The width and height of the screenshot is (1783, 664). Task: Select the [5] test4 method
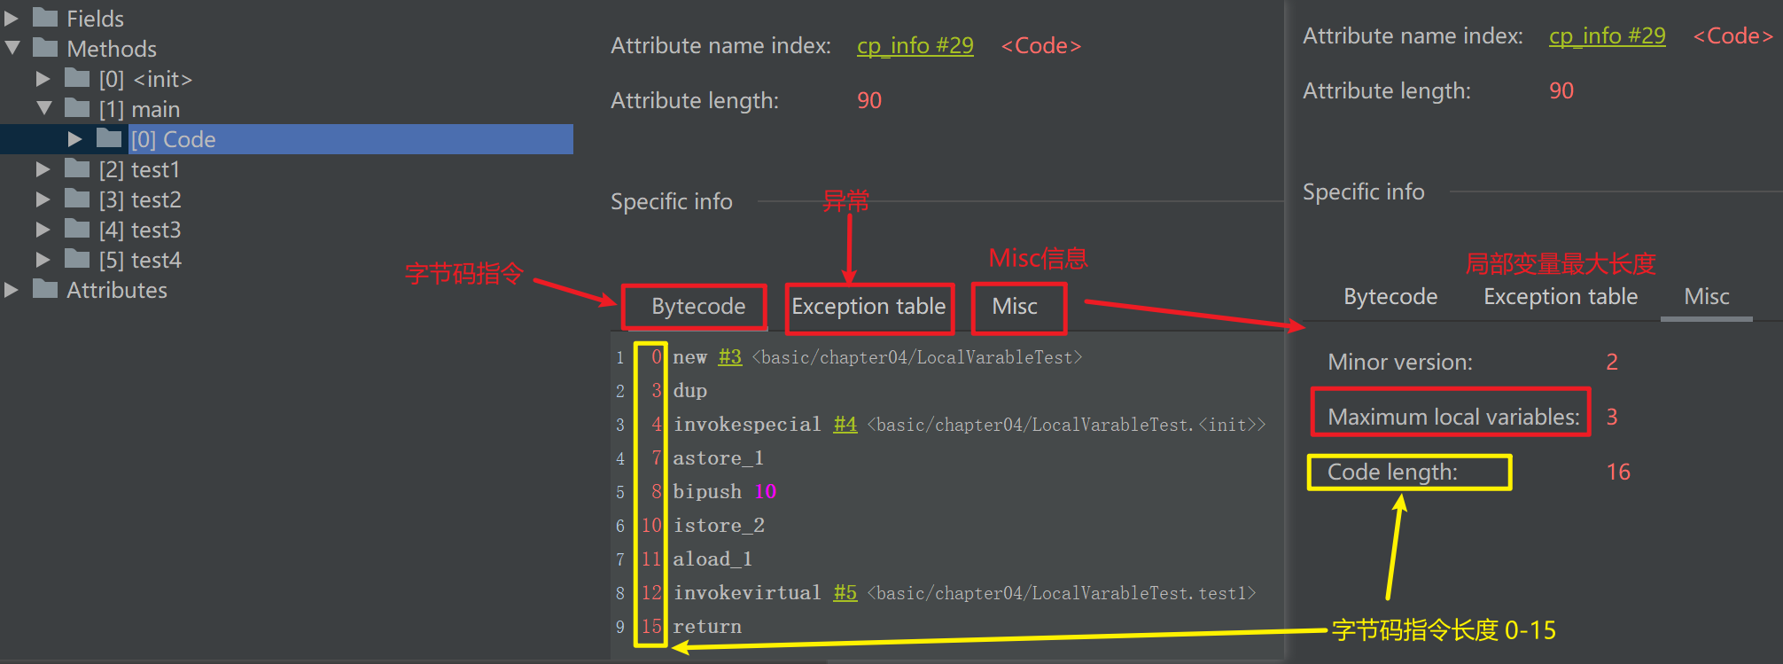tap(140, 260)
